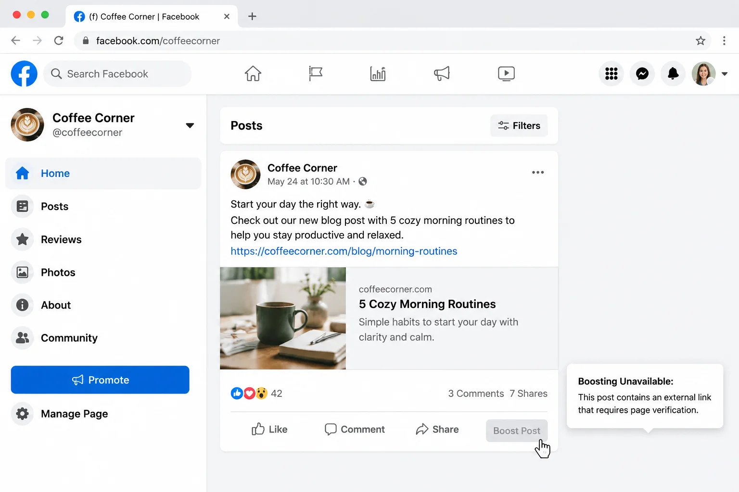Image resolution: width=739 pixels, height=492 pixels.
Task: Open the Watch video icon in top navigation
Action: [x=506, y=74]
